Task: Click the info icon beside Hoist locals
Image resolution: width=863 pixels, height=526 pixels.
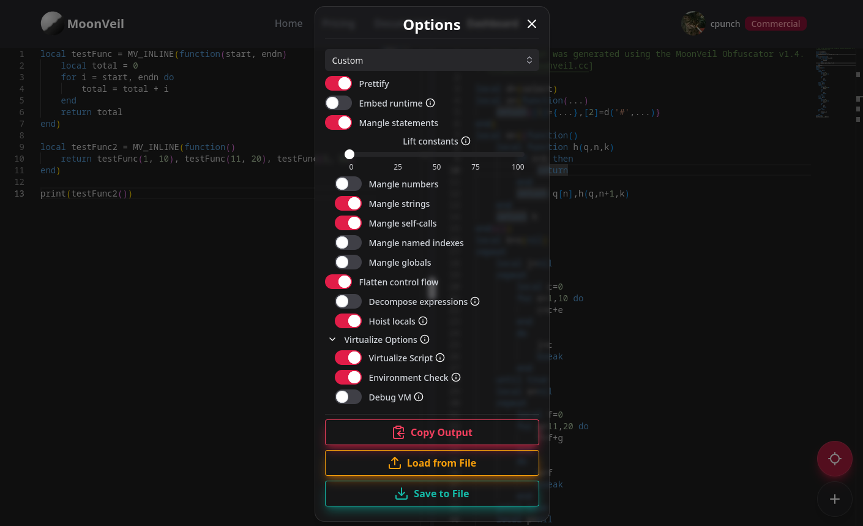Action: tap(423, 321)
